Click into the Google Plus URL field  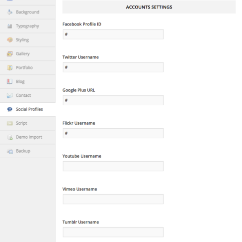(113, 100)
